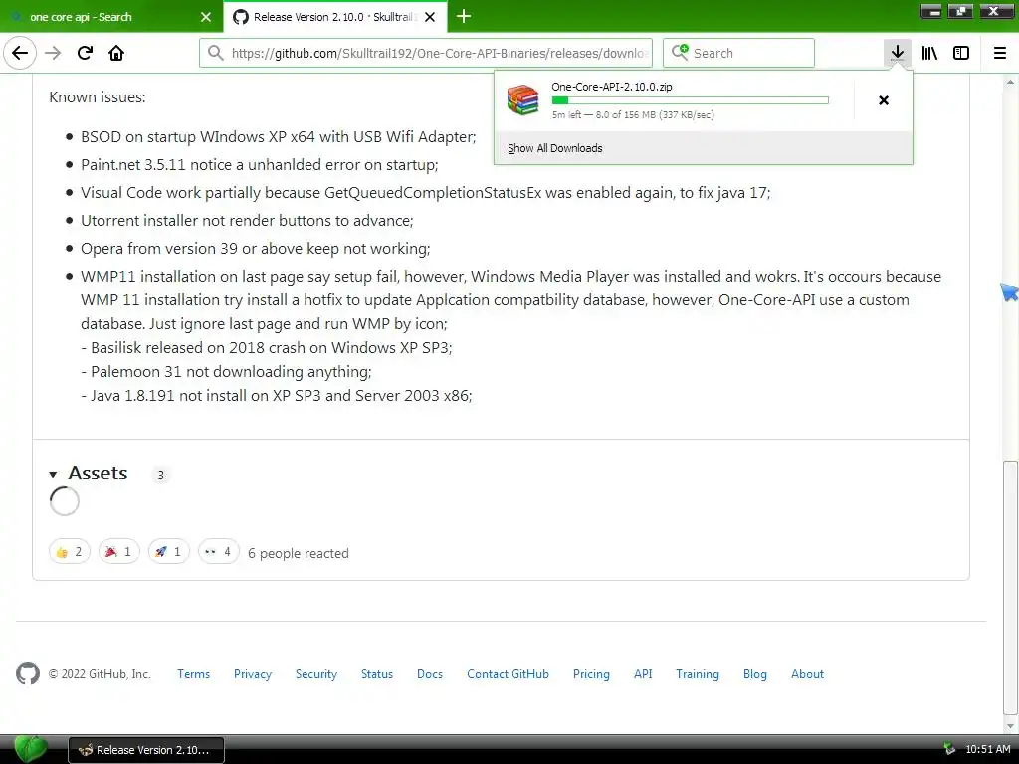Click the search engine magnifier icon

pos(680,52)
